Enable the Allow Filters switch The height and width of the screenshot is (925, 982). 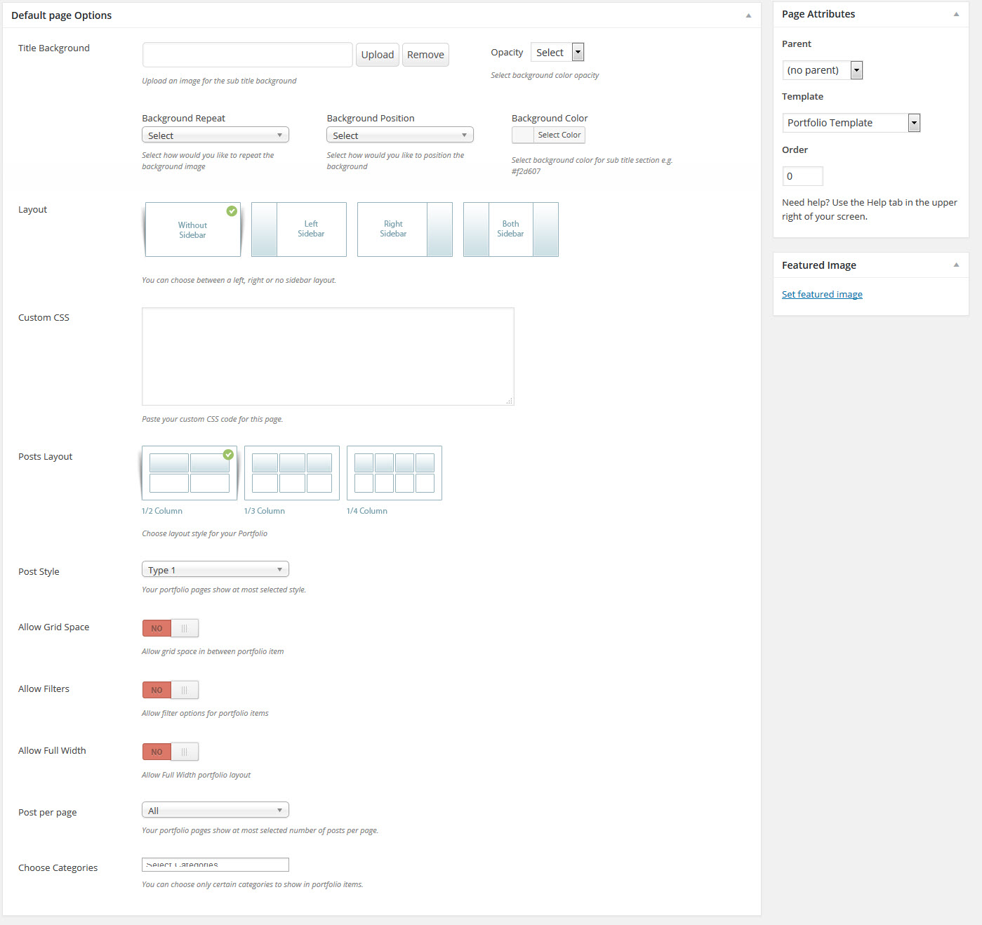pos(171,690)
